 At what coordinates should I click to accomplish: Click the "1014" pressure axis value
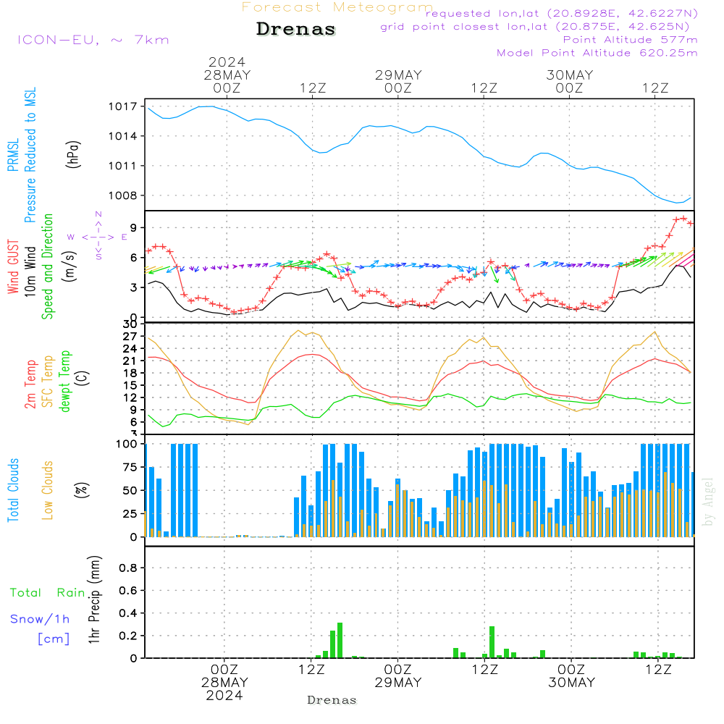(123, 136)
